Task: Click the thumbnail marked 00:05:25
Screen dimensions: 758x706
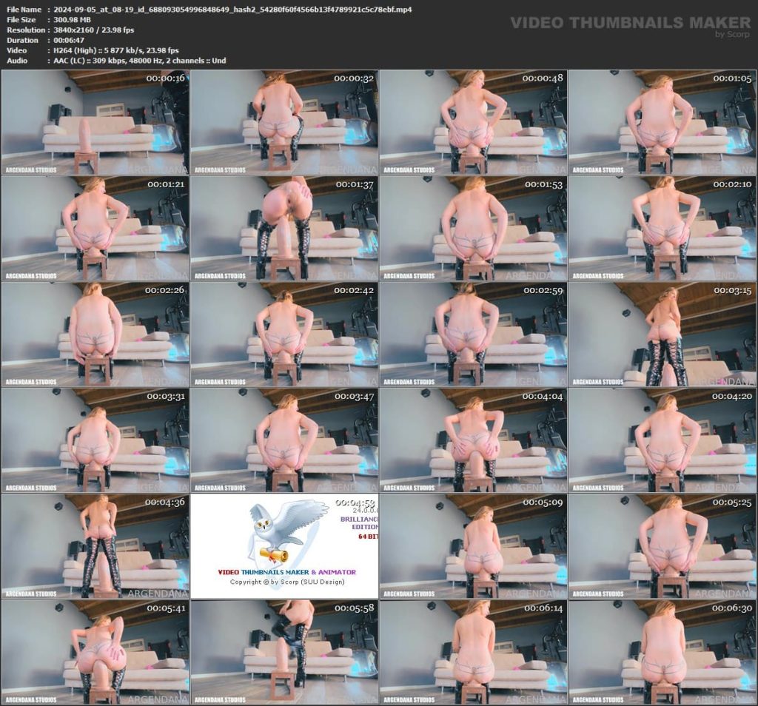Action: point(663,546)
